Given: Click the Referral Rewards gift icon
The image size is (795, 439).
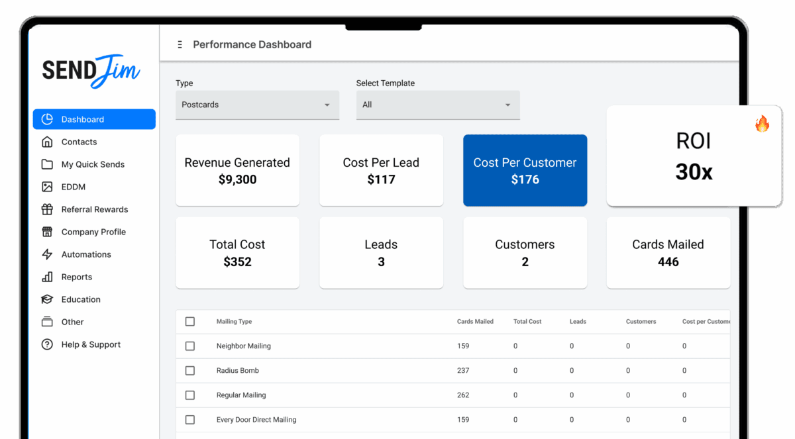Looking at the screenshot, I should point(47,209).
